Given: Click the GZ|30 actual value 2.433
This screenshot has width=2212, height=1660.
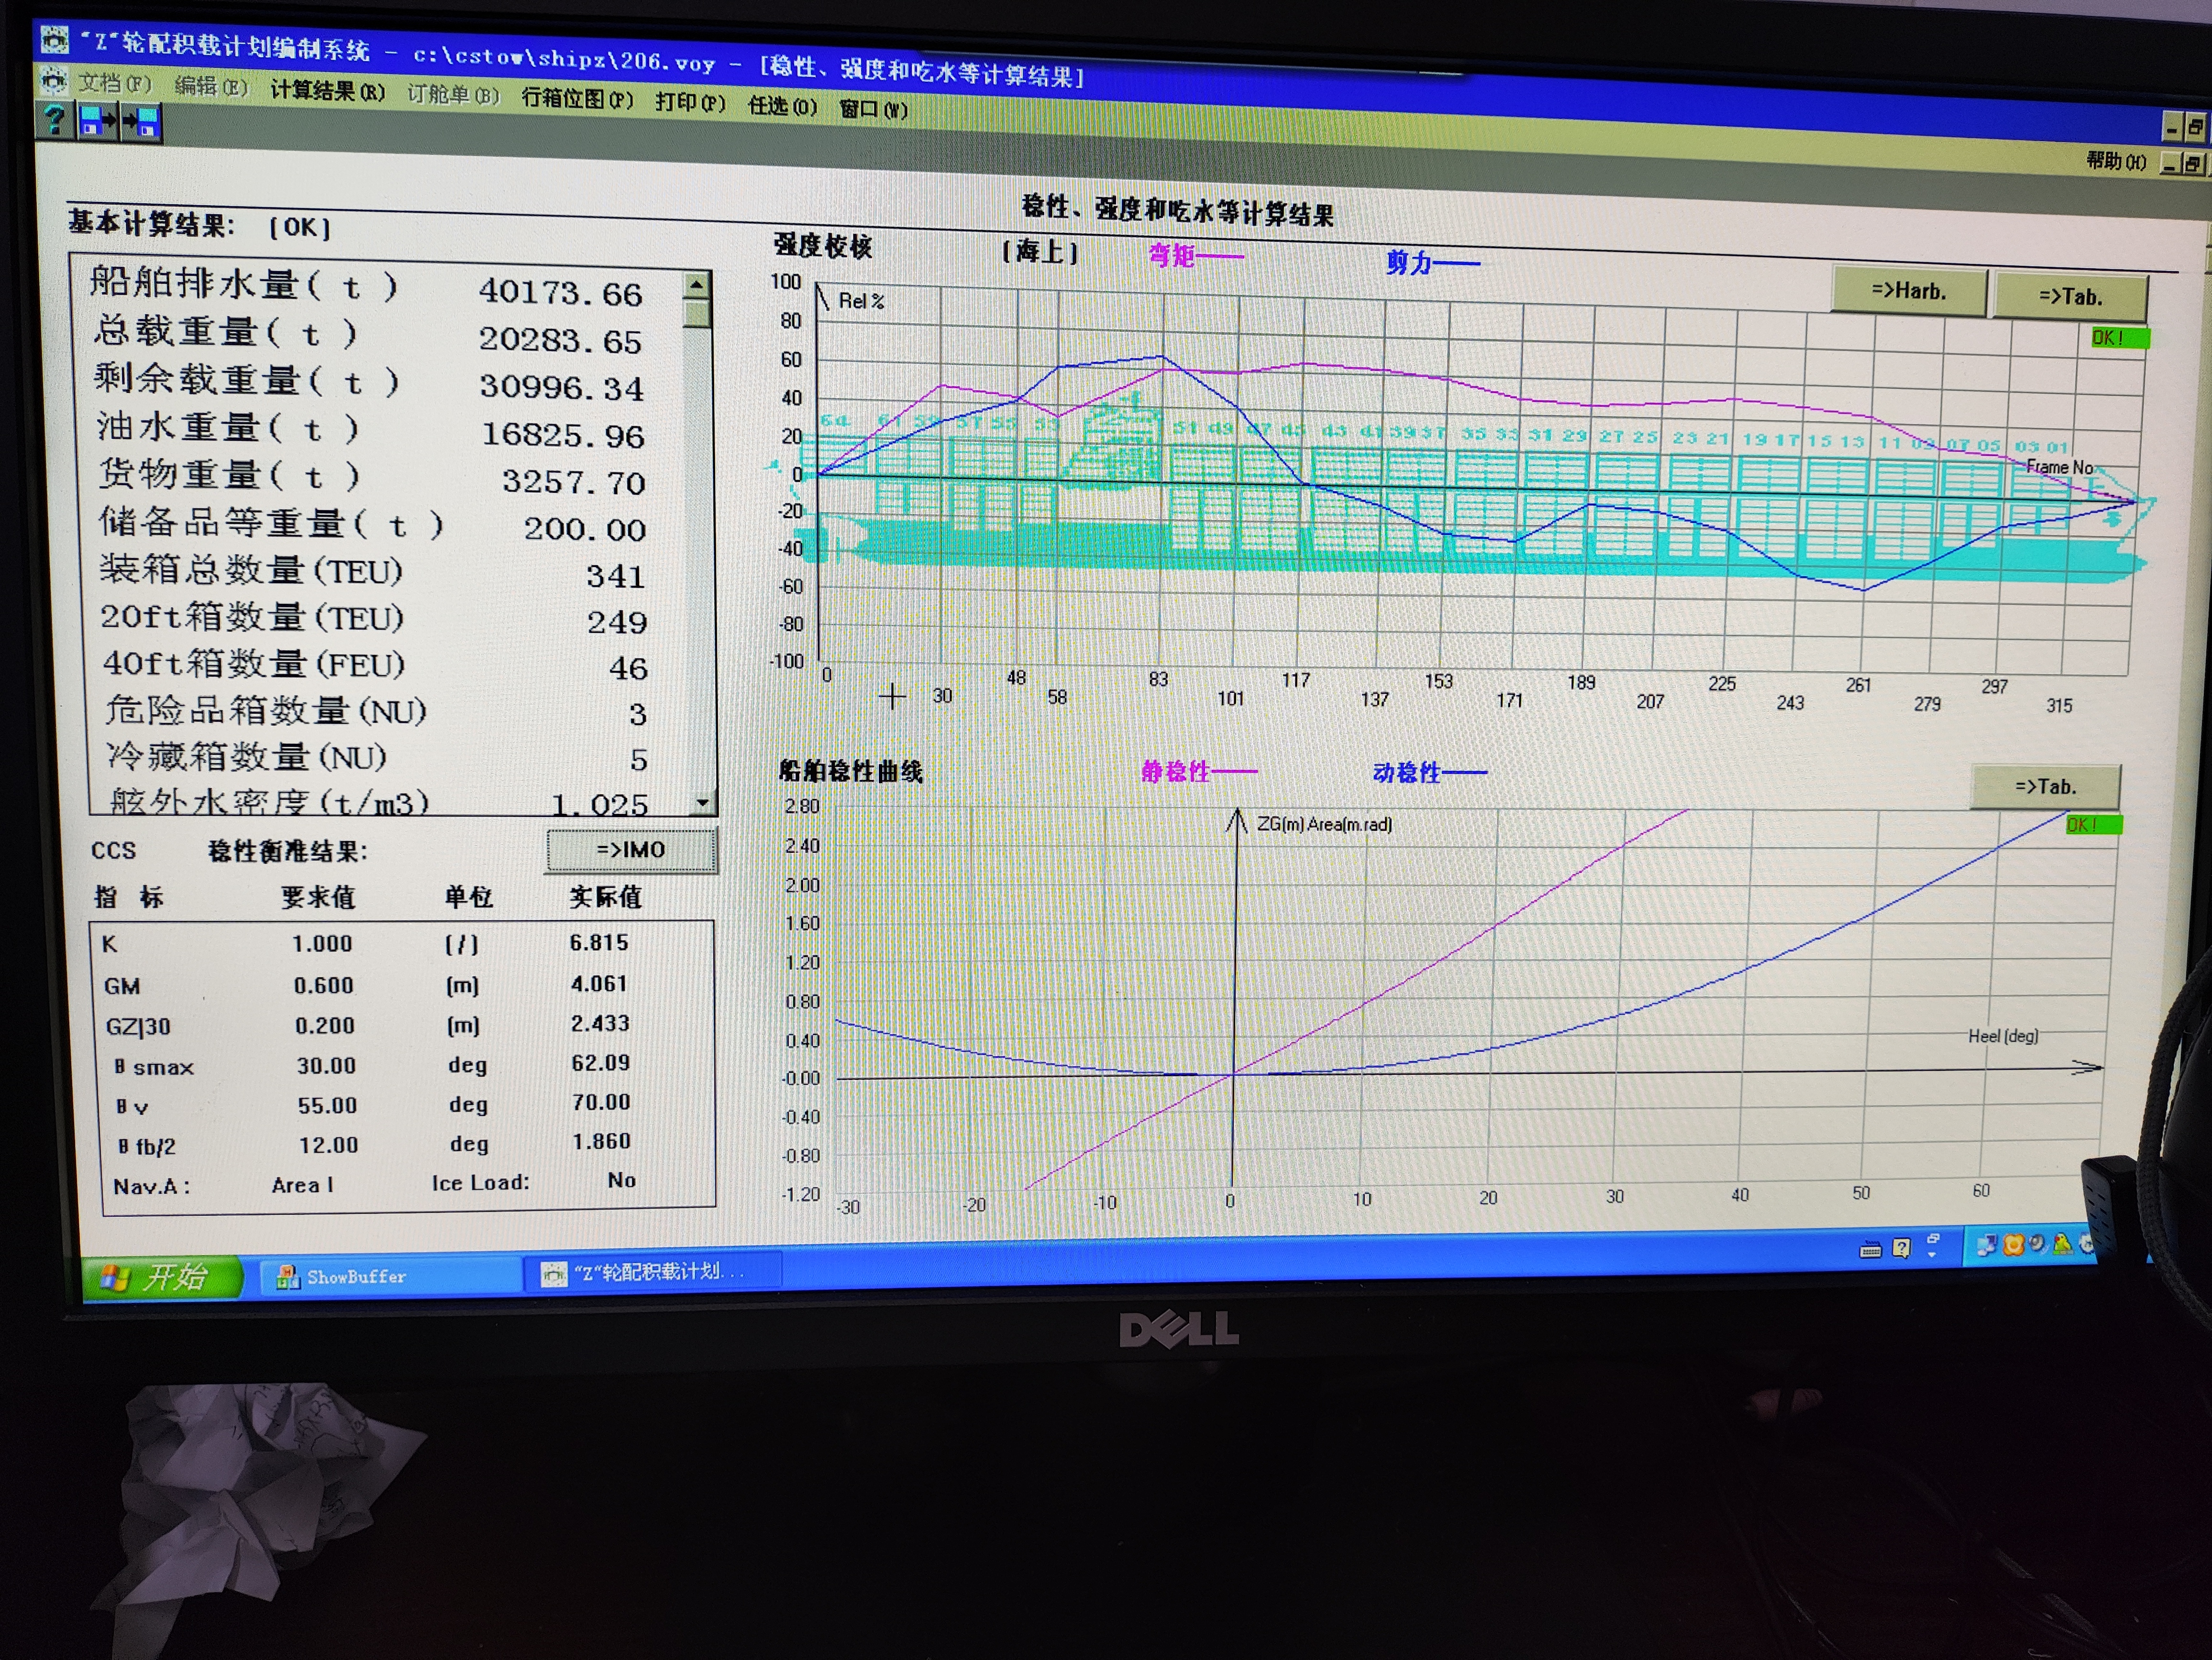Looking at the screenshot, I should coord(600,1023).
